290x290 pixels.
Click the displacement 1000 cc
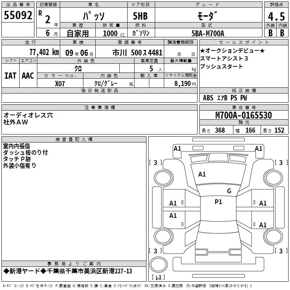pos(114,33)
